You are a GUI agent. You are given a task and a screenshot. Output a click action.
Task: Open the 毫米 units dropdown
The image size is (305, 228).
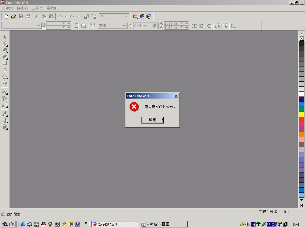[x=124, y=26]
